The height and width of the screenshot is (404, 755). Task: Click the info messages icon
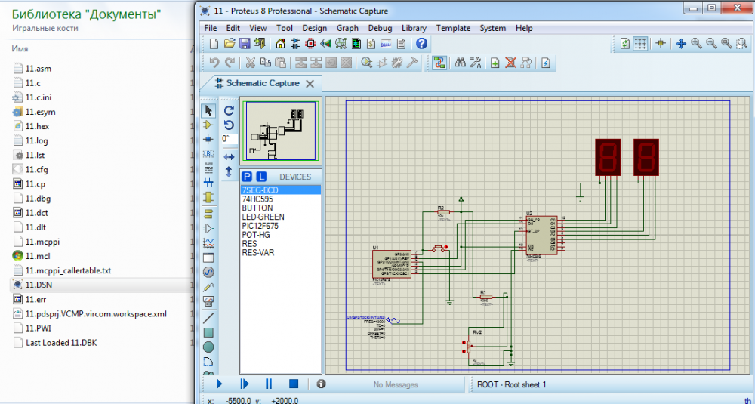tap(321, 384)
